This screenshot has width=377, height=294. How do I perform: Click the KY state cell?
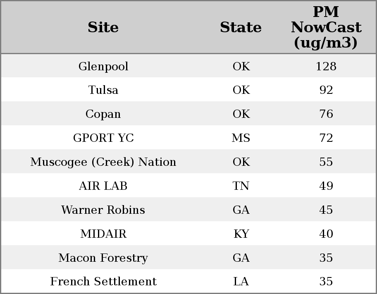[x=241, y=234]
